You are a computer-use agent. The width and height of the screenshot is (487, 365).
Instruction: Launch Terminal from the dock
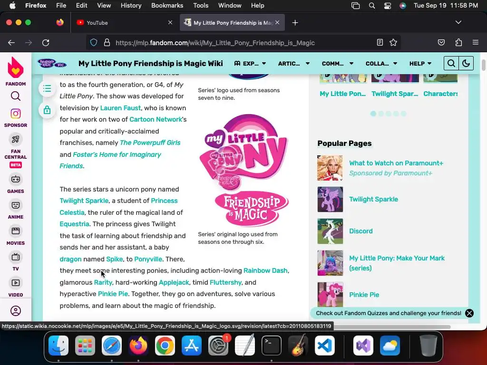[272, 346]
